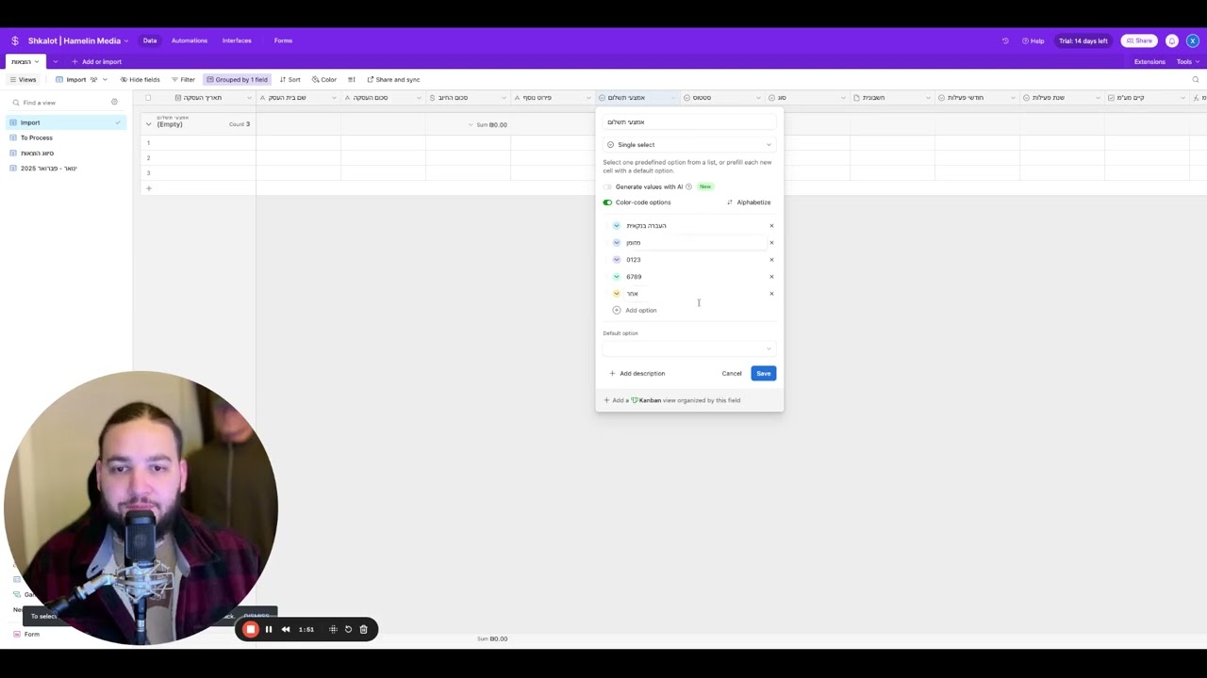This screenshot has height=678, width=1207.
Task: Enable Generate values with AI toggle
Action: 607,186
